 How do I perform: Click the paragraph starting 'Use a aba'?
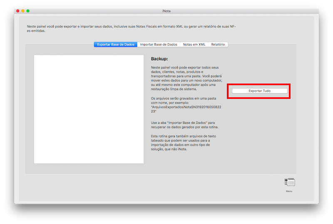click(184, 125)
